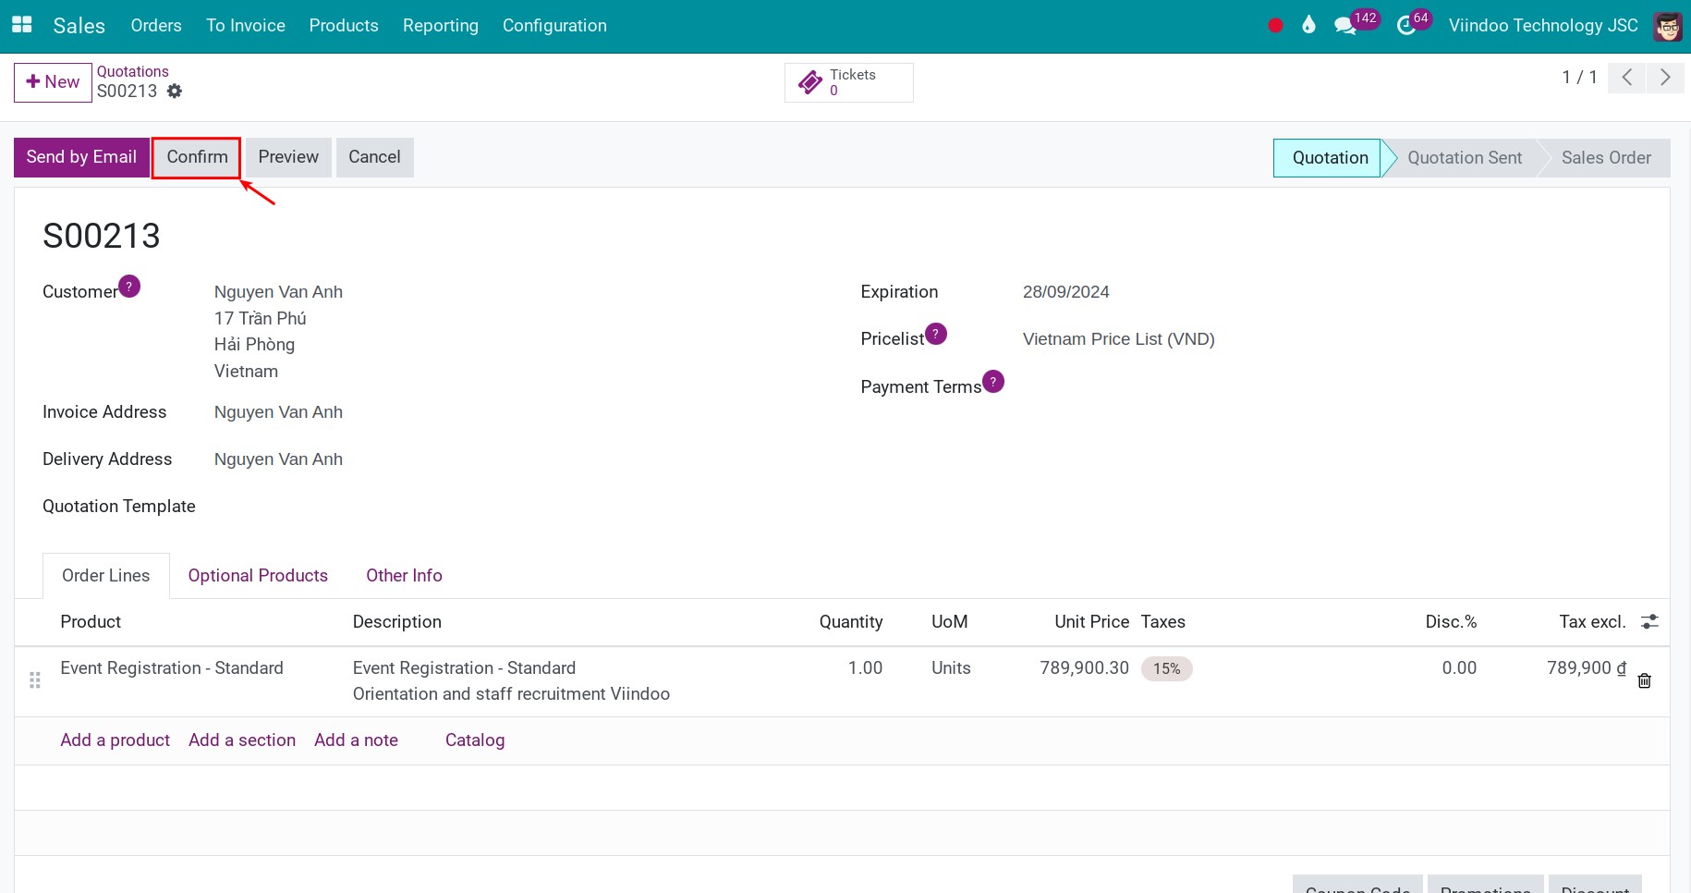Cancel the quotation
Image resolution: width=1691 pixels, height=893 pixels.
374,157
